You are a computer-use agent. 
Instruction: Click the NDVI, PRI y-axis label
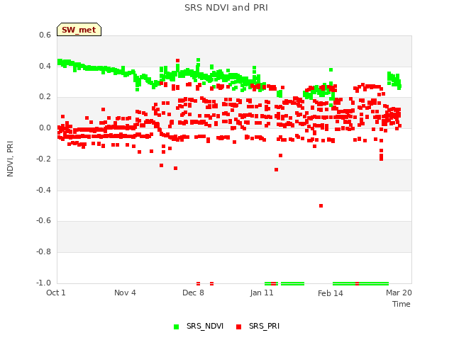(10, 159)
